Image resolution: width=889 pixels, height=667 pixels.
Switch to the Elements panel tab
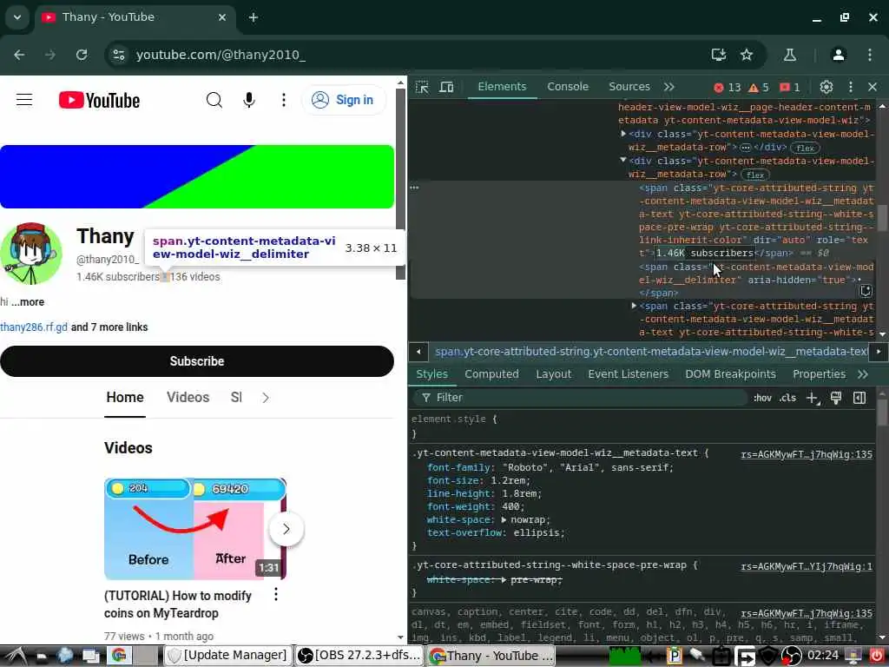pyautogui.click(x=502, y=86)
